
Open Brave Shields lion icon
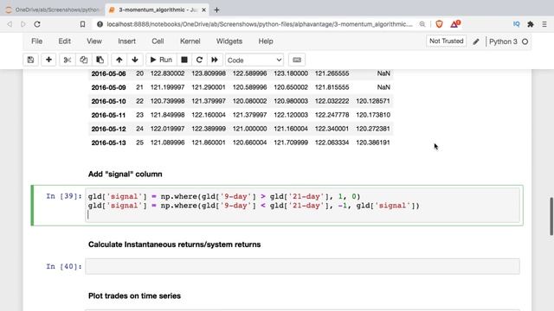point(439,24)
